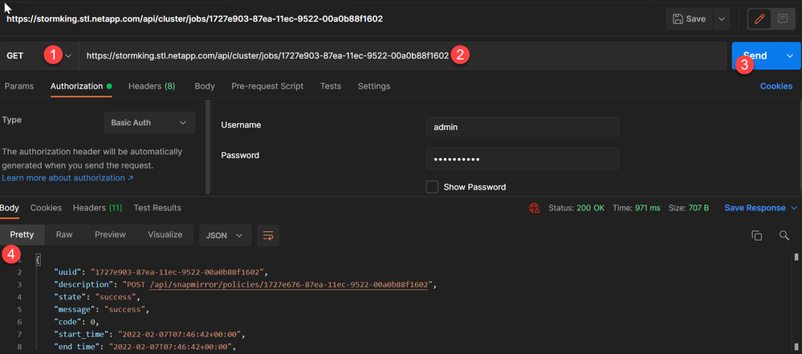Open the Pre-request Script tab
This screenshot has height=354, width=802.
click(x=267, y=86)
